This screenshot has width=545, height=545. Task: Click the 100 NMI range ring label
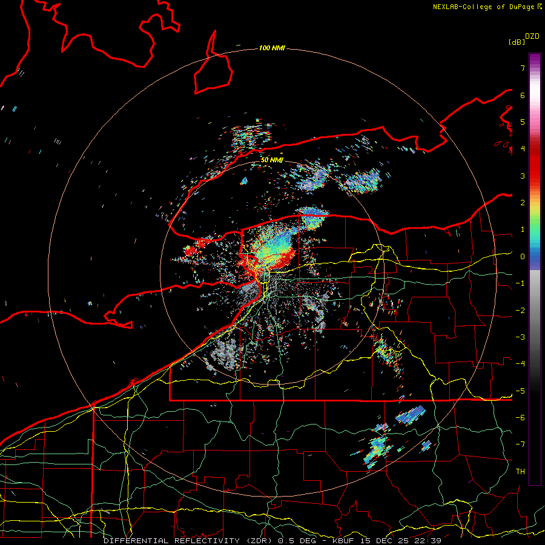[272, 48]
